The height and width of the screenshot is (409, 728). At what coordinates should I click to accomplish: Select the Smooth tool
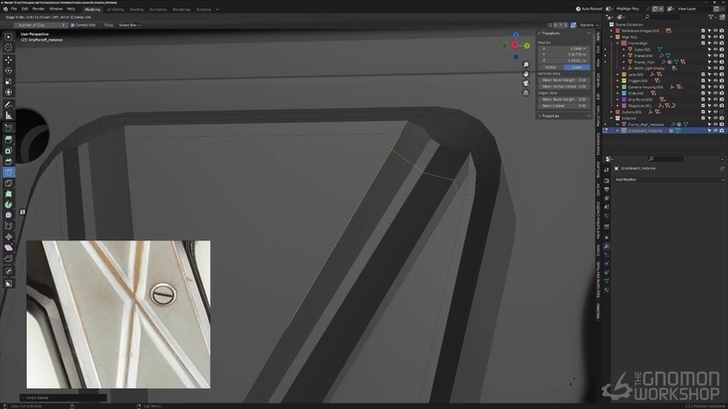[8, 215]
